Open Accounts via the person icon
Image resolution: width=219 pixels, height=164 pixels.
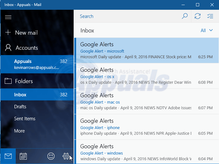click(8, 48)
